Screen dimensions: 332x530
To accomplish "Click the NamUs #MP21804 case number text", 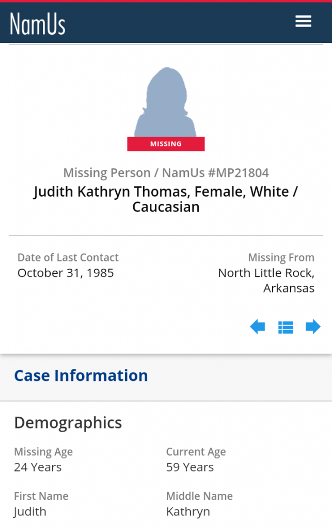I will pos(215,173).
